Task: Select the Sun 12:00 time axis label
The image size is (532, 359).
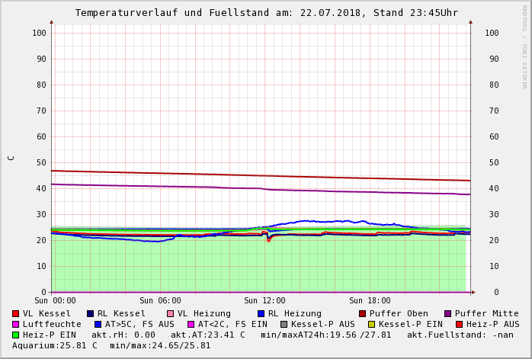Action: click(264, 301)
